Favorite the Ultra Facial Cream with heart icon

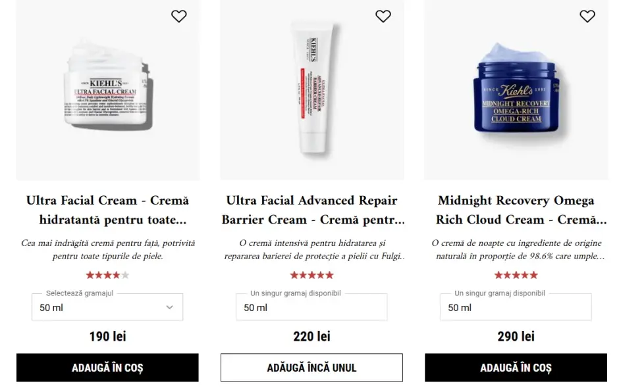point(179,16)
